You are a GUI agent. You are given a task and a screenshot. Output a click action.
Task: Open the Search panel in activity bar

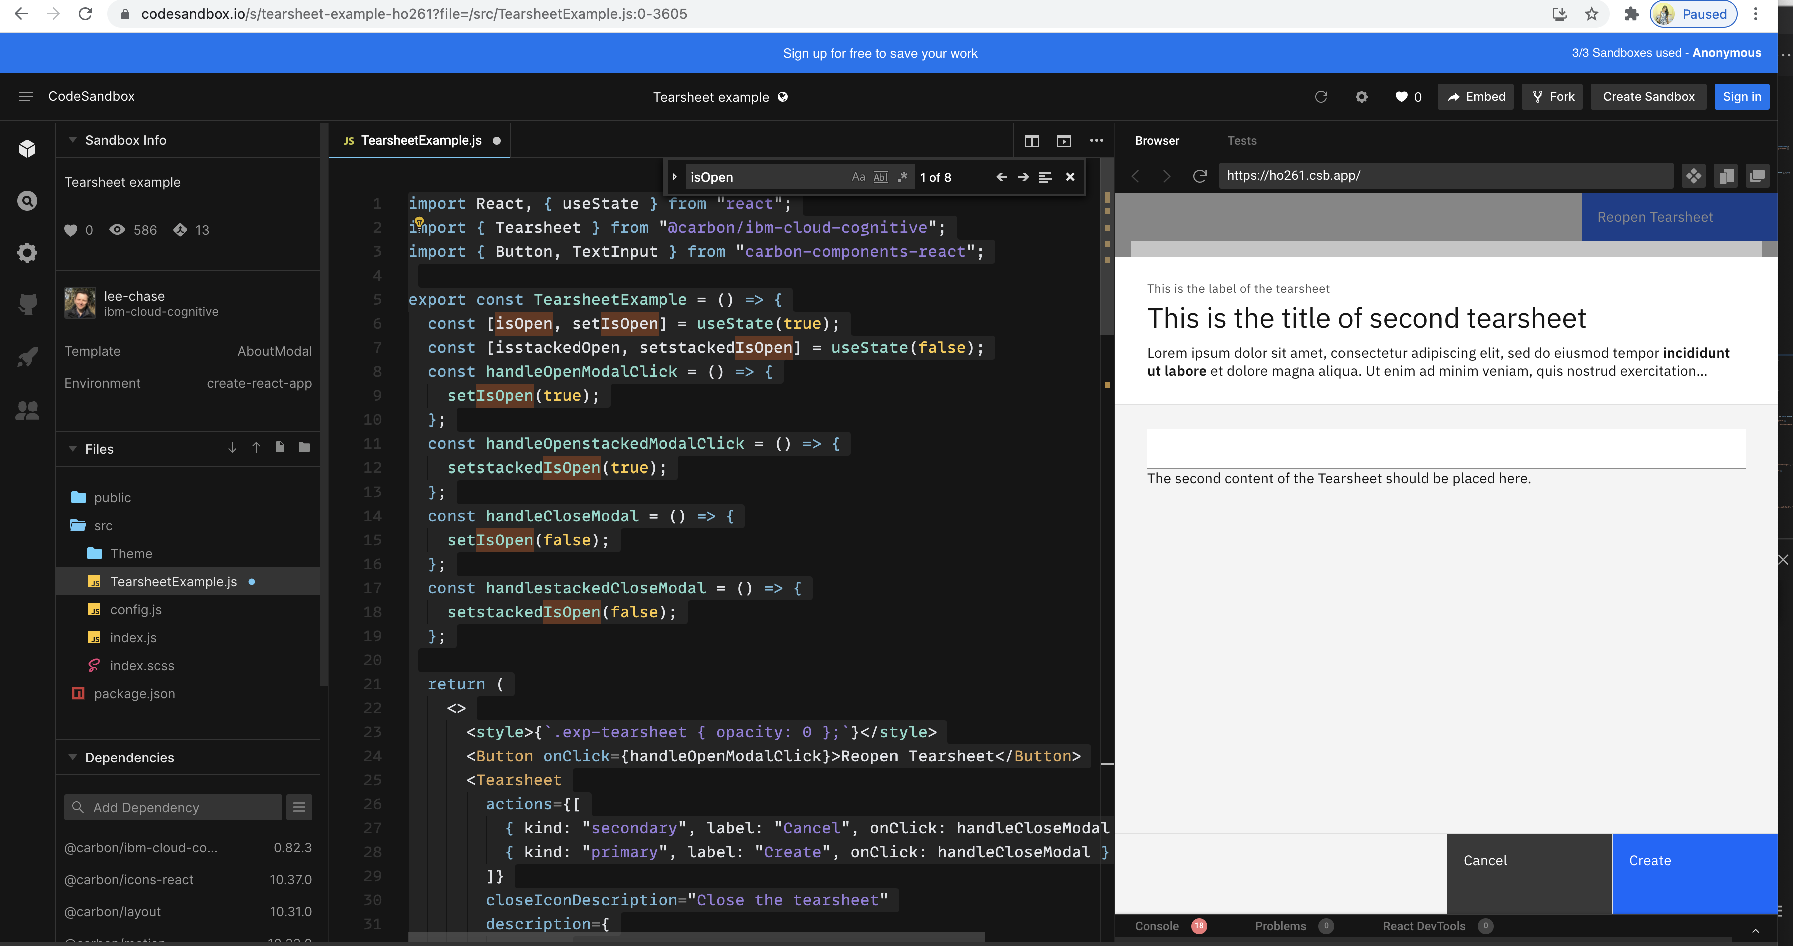coord(27,201)
